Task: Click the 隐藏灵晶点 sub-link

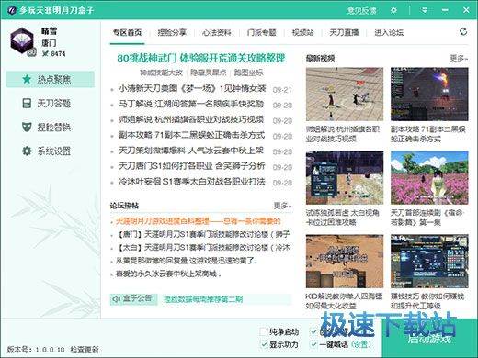Action: [209, 73]
